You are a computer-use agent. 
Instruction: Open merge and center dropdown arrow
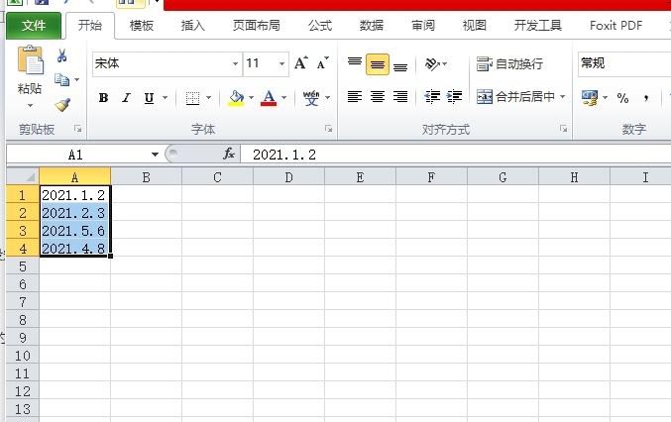tap(563, 97)
